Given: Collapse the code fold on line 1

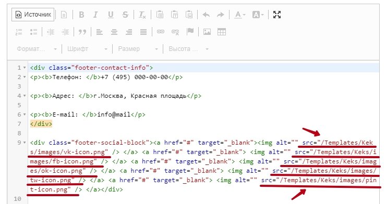Looking at the screenshot, I should (x=25, y=68).
